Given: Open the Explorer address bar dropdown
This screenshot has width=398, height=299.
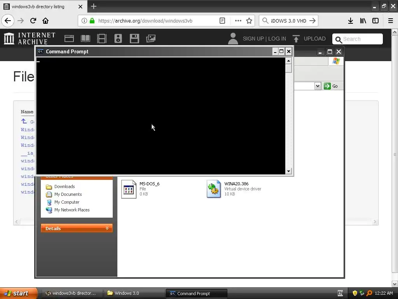Looking at the screenshot, I should (x=318, y=86).
